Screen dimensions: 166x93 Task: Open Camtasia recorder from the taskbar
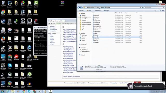(x=50, y=91)
